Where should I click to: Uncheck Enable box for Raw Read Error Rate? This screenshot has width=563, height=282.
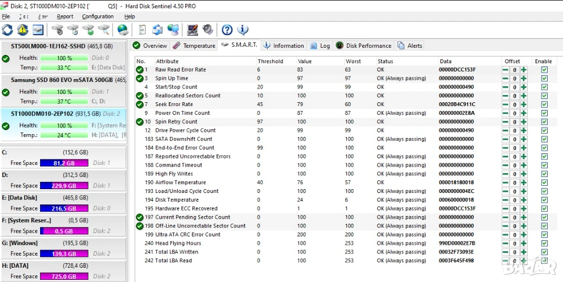click(x=544, y=70)
